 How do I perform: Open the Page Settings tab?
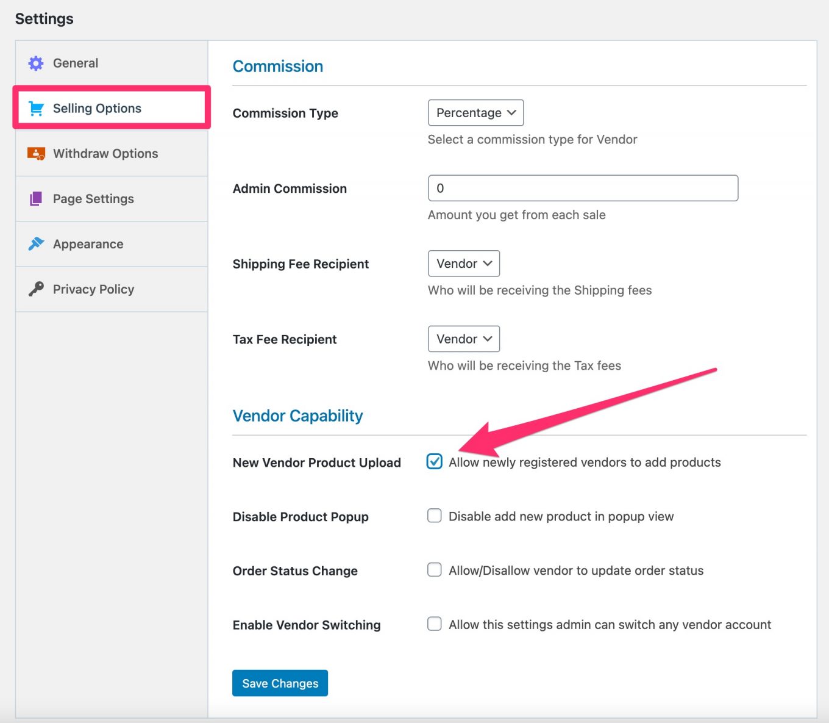(93, 199)
